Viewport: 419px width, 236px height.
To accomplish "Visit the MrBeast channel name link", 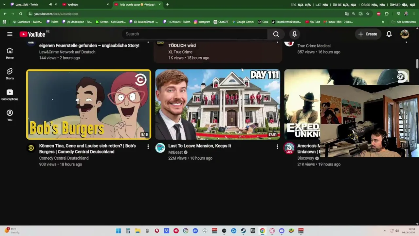I will click(x=175, y=152).
